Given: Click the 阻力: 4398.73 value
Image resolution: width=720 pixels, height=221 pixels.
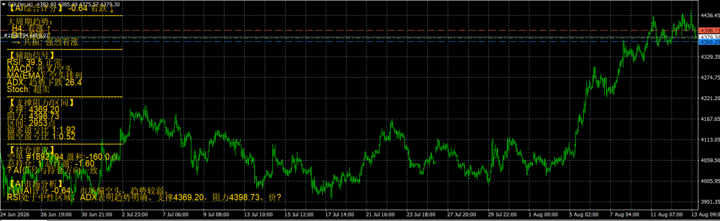Looking at the screenshot, I should [x=32, y=116].
